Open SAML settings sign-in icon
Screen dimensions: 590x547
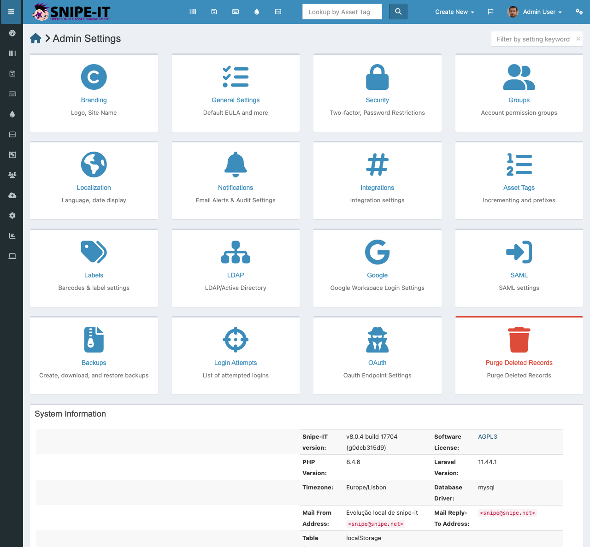click(x=519, y=252)
